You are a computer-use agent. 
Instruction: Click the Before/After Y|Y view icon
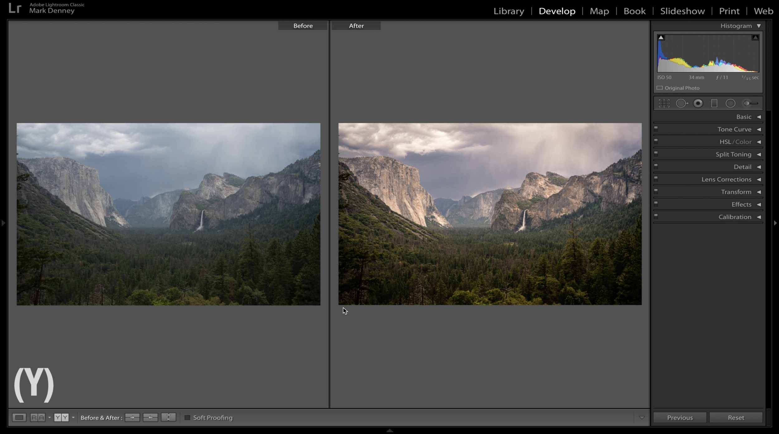click(x=61, y=417)
